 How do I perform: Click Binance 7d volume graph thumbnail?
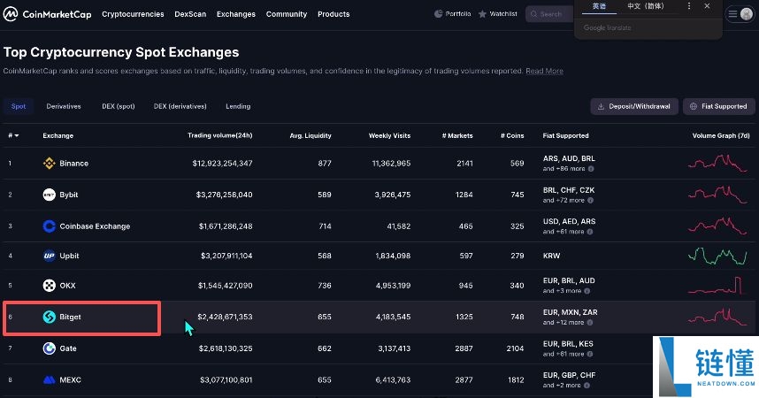(717, 163)
